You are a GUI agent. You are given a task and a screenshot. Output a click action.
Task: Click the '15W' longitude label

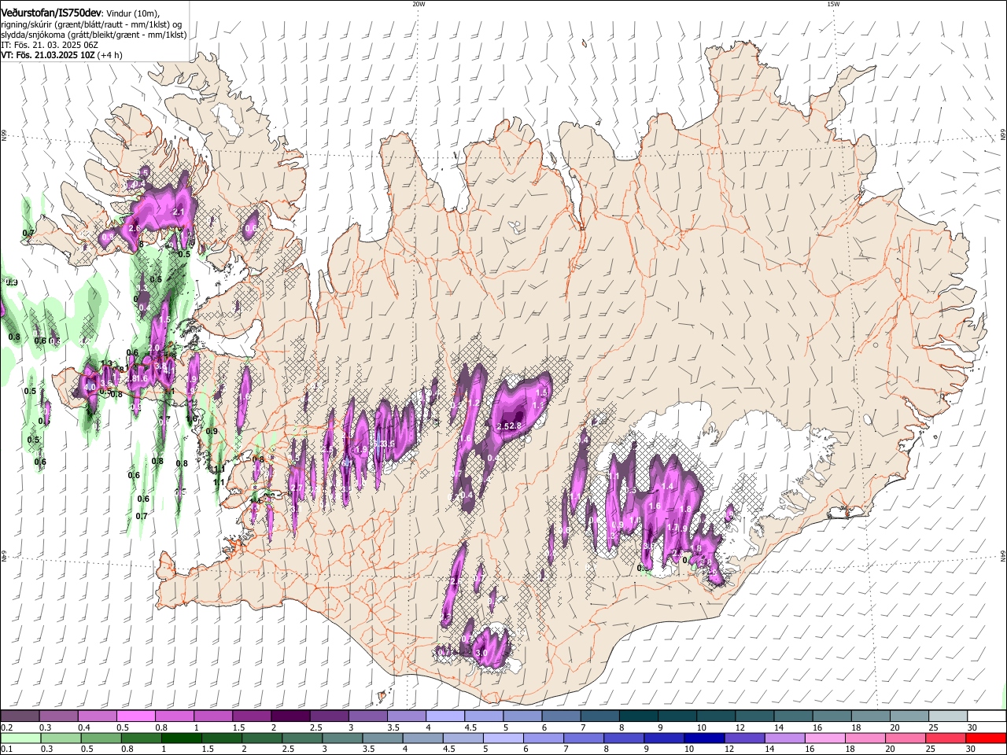coord(833,4)
